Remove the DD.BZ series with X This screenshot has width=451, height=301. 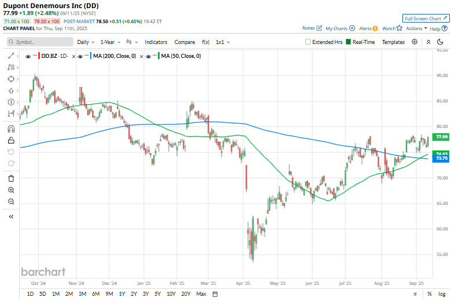tap(73, 57)
